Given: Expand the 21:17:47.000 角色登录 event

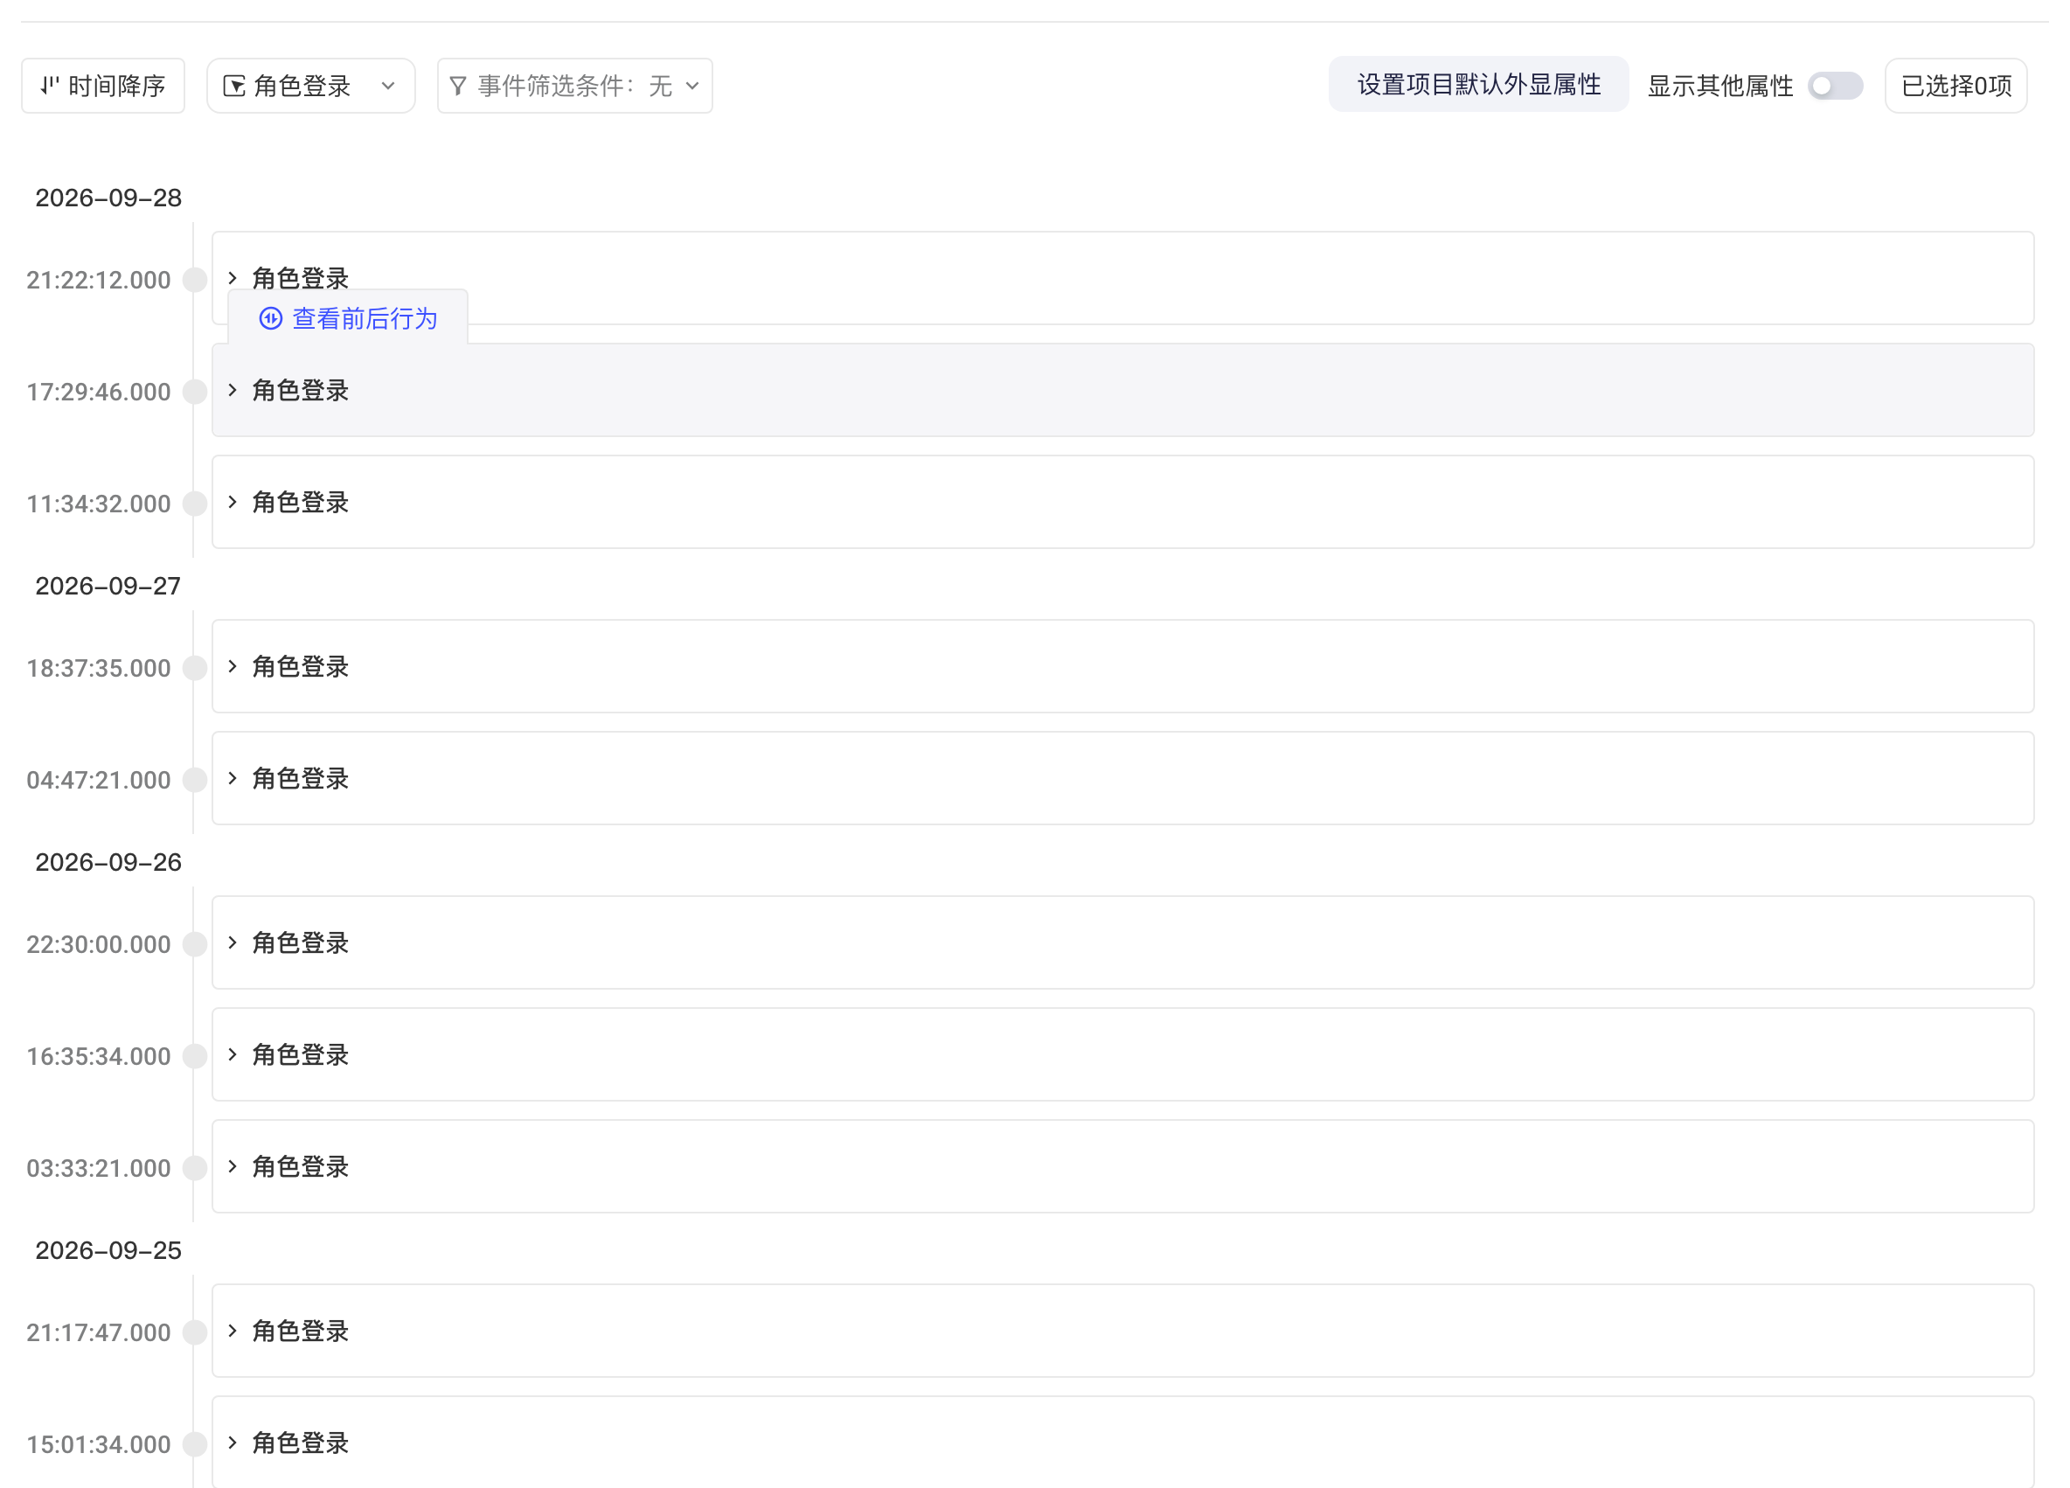Looking at the screenshot, I should coord(232,1331).
